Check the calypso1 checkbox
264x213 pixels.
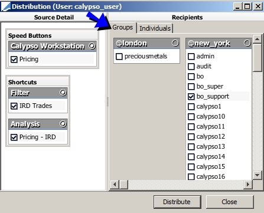[191, 107]
